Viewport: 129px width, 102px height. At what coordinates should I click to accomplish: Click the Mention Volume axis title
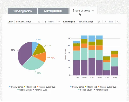click(66, 54)
